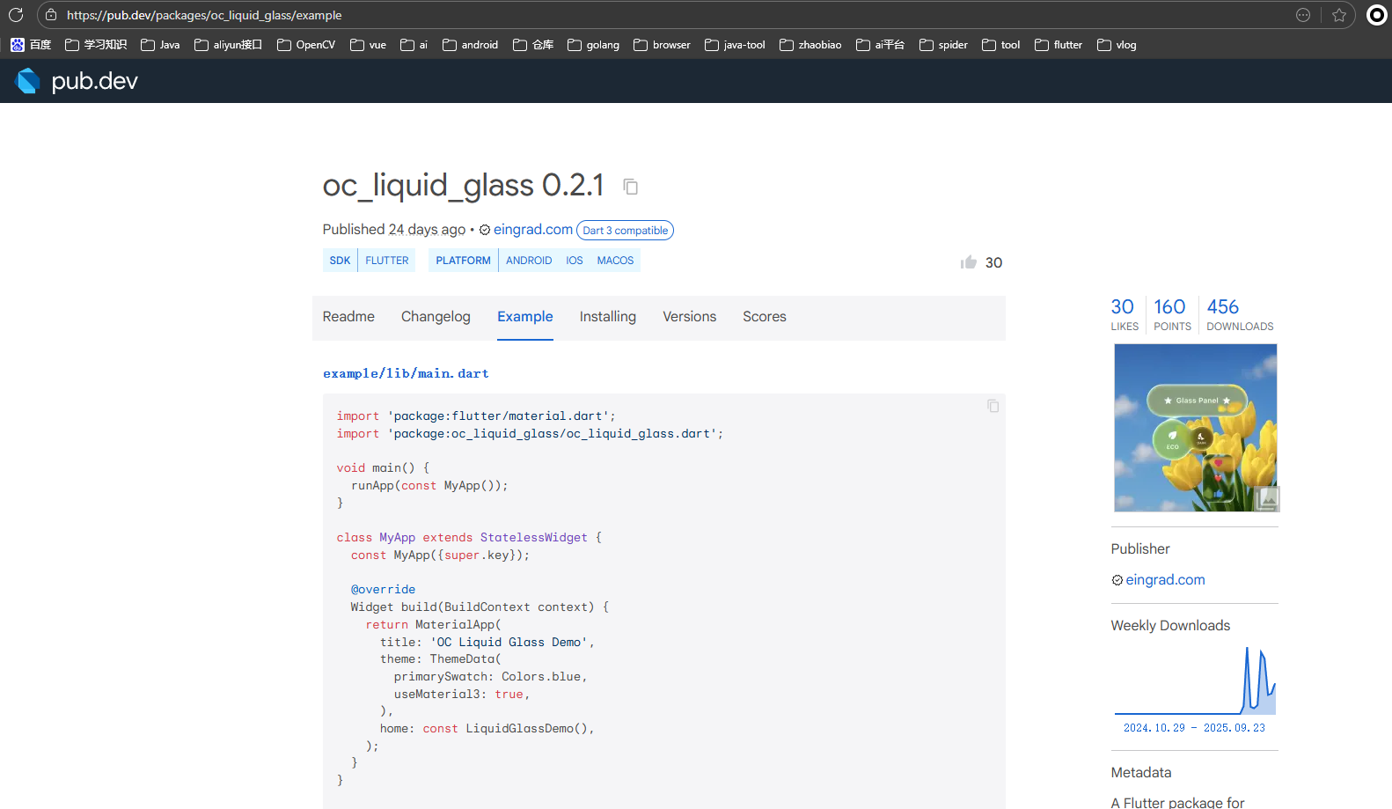Open the java-tool bookmark folder
This screenshot has width=1392, height=809.
735,45
